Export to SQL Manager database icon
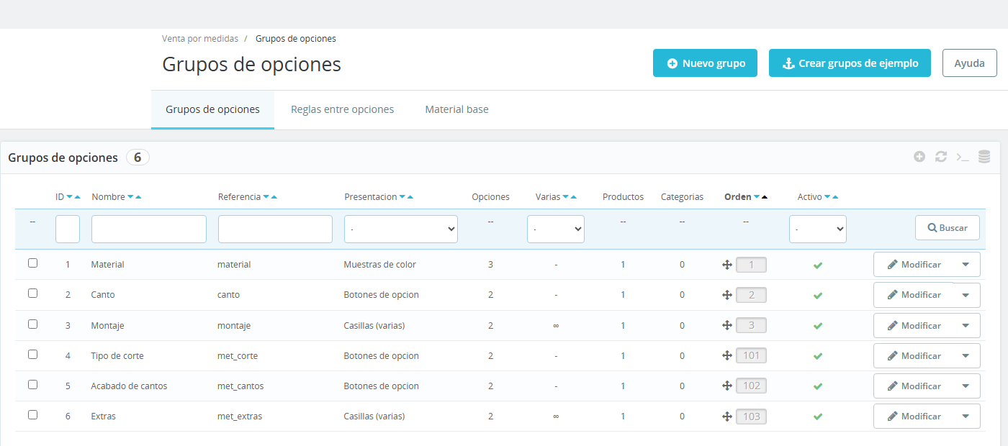 point(984,157)
